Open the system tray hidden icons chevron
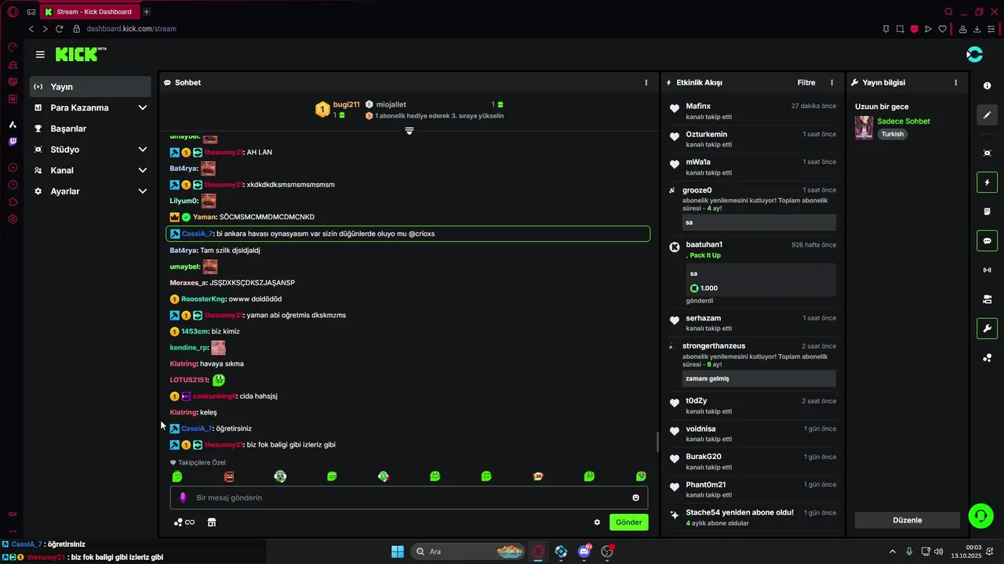This screenshot has width=1004, height=564. (892, 551)
